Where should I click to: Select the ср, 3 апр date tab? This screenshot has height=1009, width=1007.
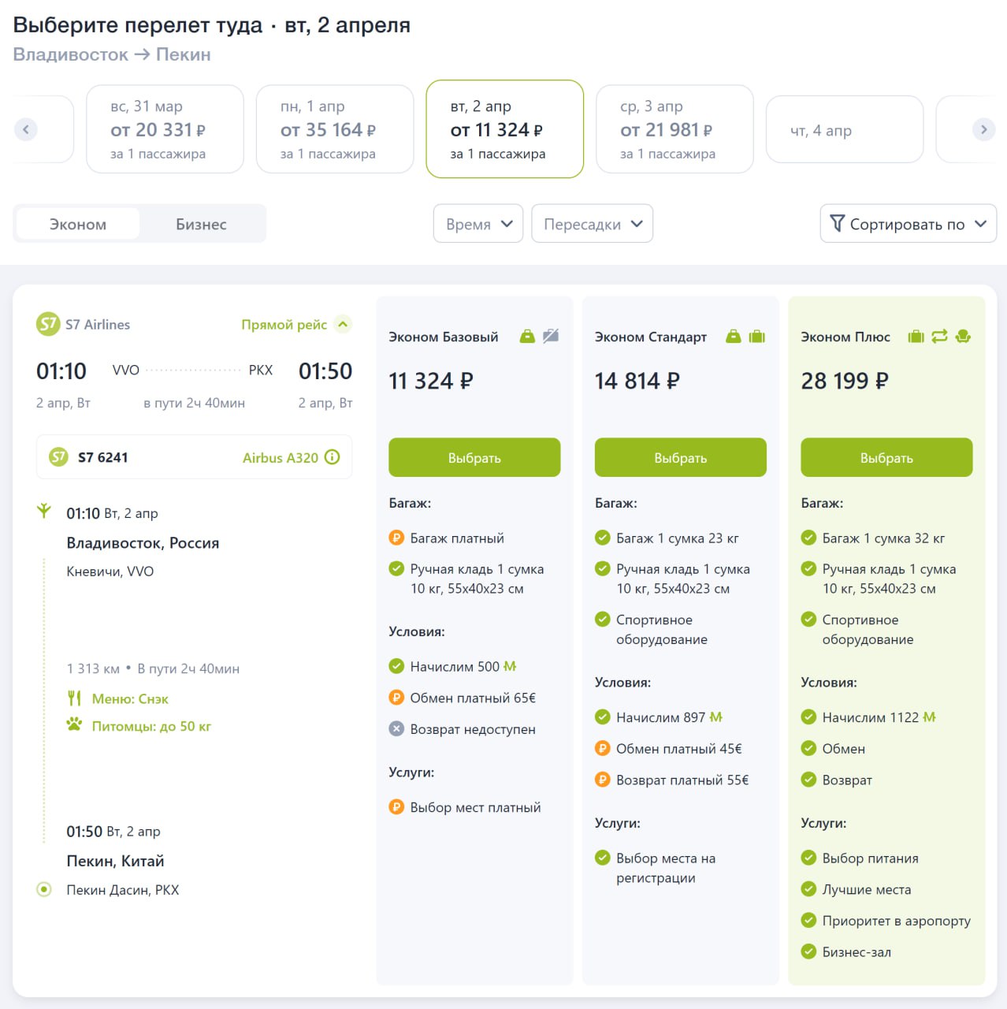pos(674,129)
